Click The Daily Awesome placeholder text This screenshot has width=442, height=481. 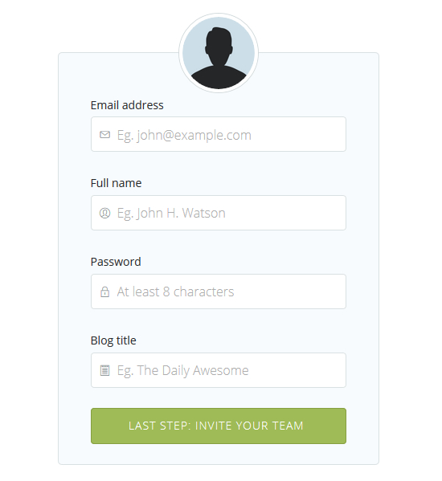(x=193, y=370)
